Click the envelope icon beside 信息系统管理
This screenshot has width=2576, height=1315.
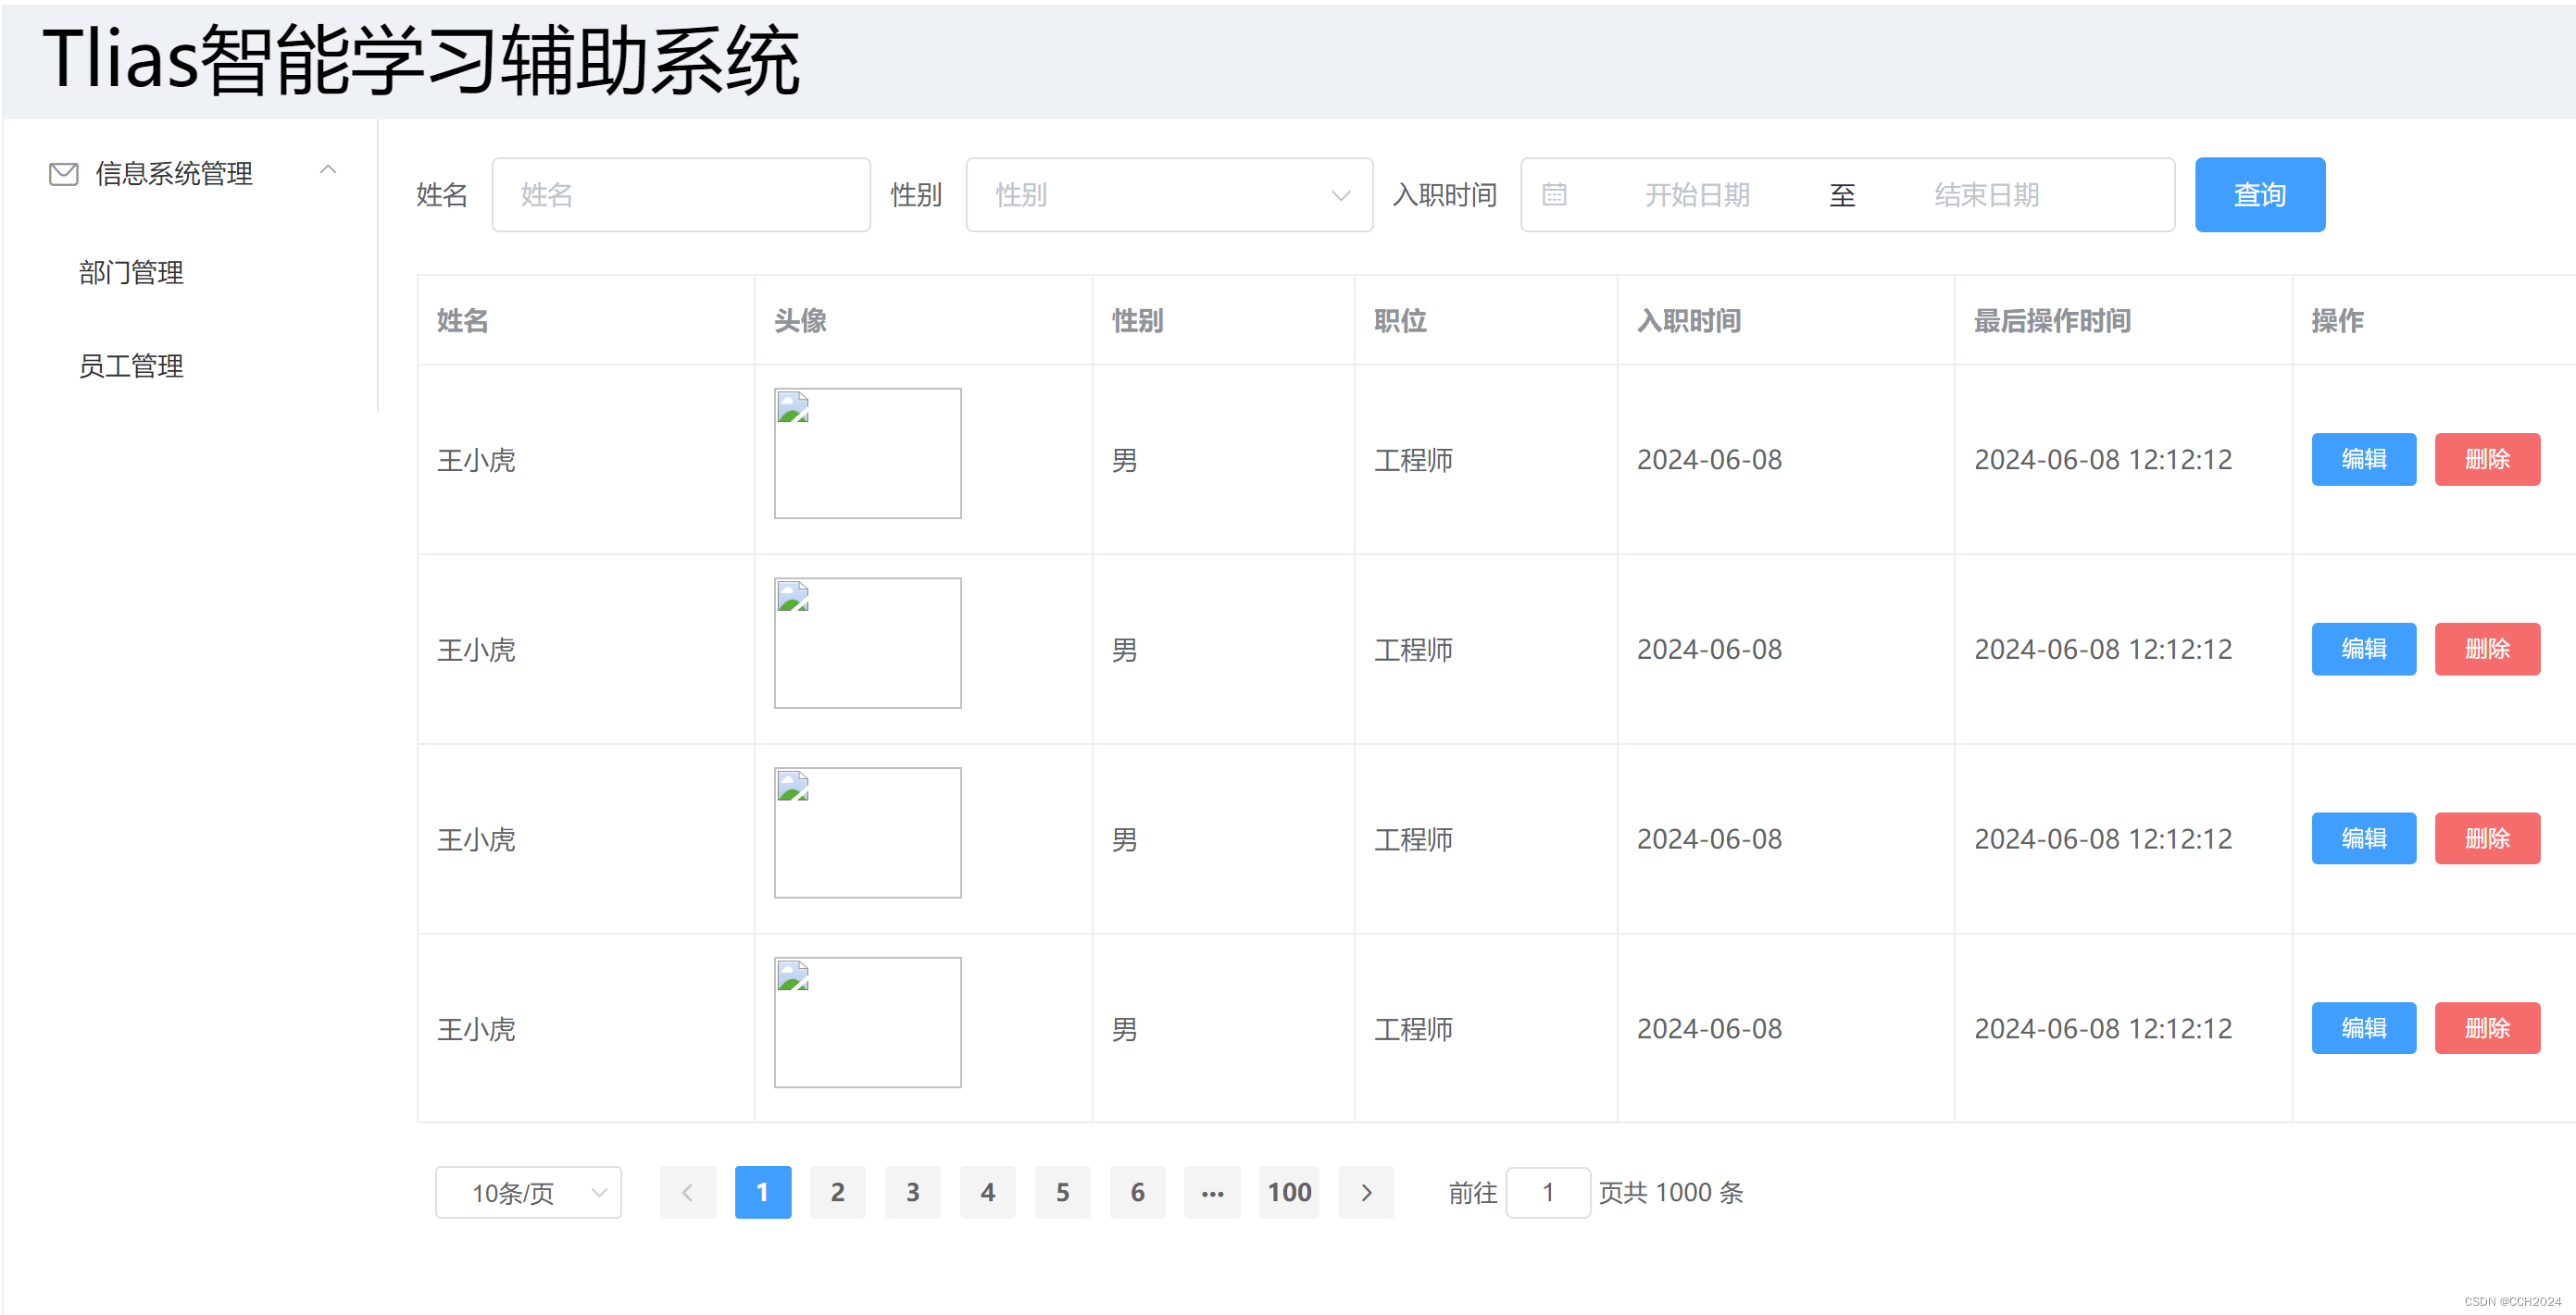tap(64, 174)
